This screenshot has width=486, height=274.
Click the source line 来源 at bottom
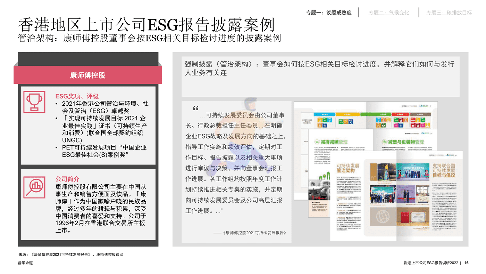(71, 255)
